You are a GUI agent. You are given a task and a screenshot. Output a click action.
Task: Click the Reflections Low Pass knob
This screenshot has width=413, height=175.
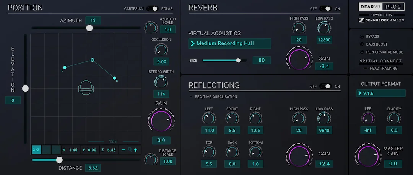coord(324,118)
